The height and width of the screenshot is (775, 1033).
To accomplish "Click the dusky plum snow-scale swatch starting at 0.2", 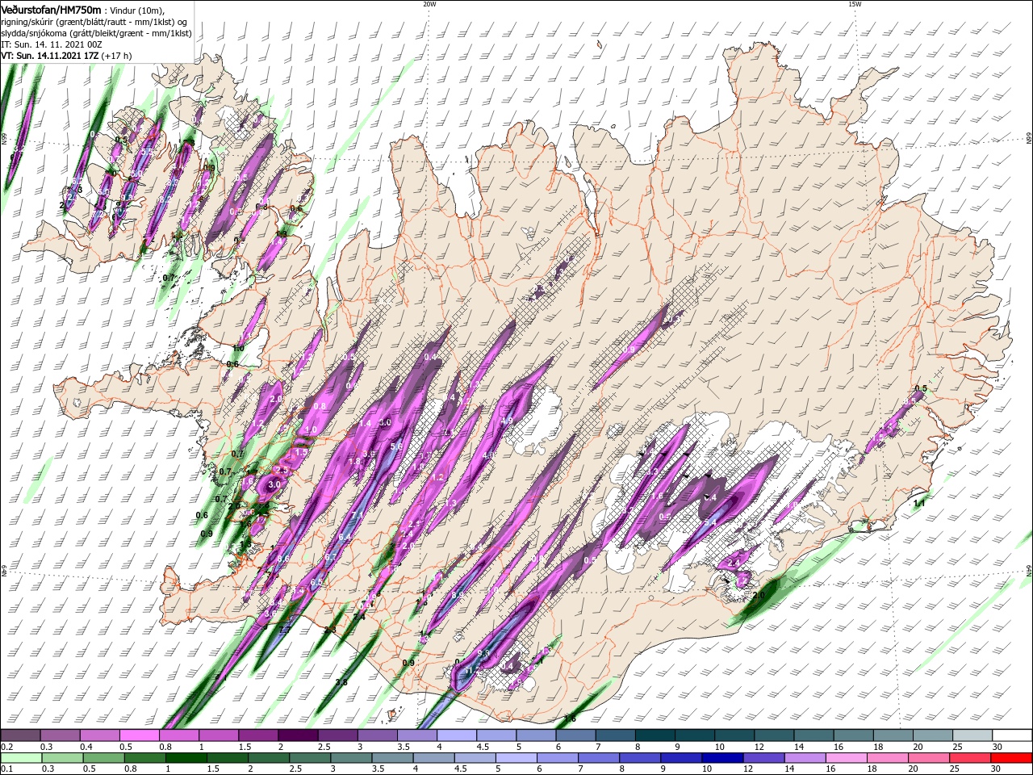I will pyautogui.click(x=21, y=735).
